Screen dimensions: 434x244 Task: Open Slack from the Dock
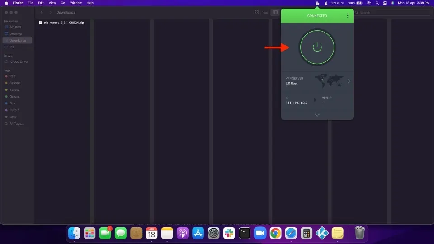click(229, 233)
